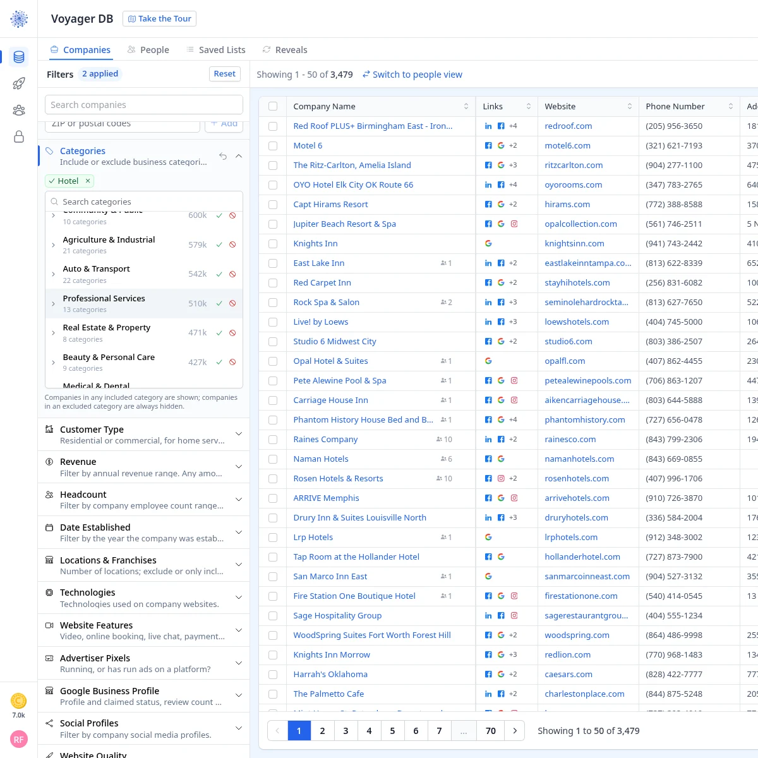Expand the Technologies filter
Viewport: 758px width, 758px height.
(x=239, y=598)
